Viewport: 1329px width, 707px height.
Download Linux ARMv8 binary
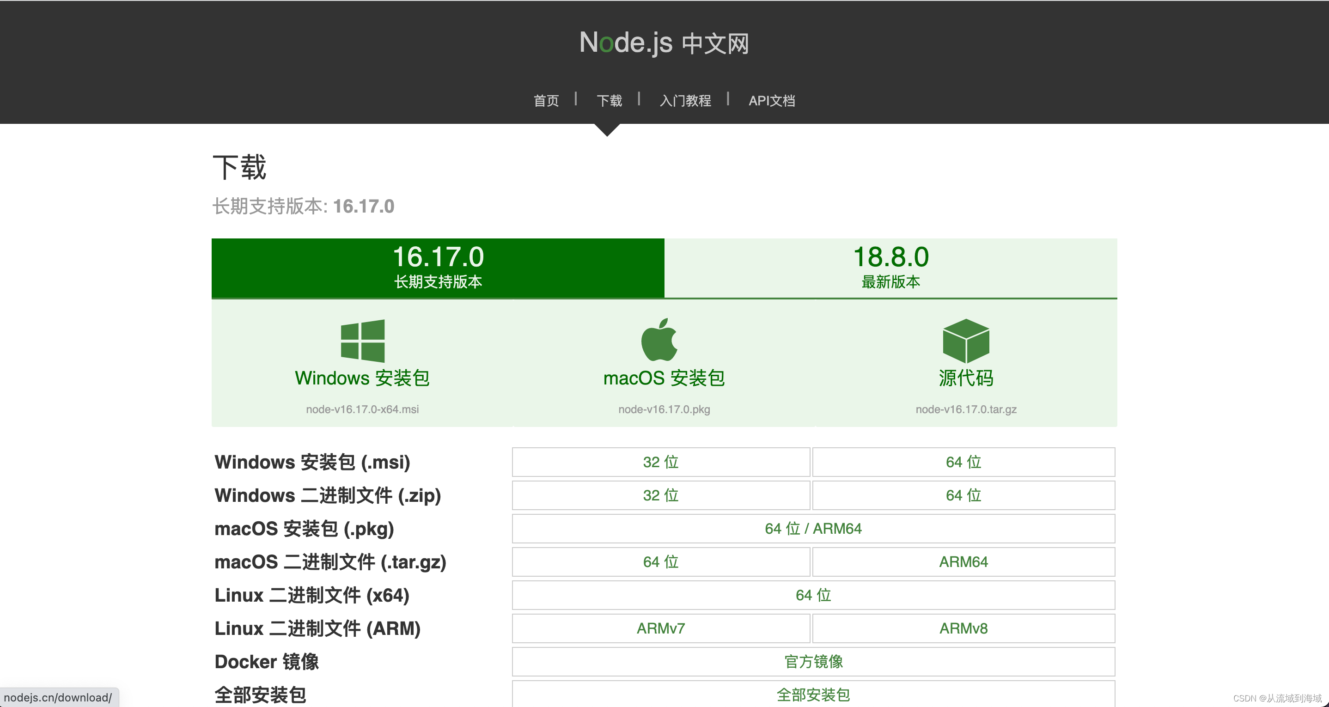(963, 628)
